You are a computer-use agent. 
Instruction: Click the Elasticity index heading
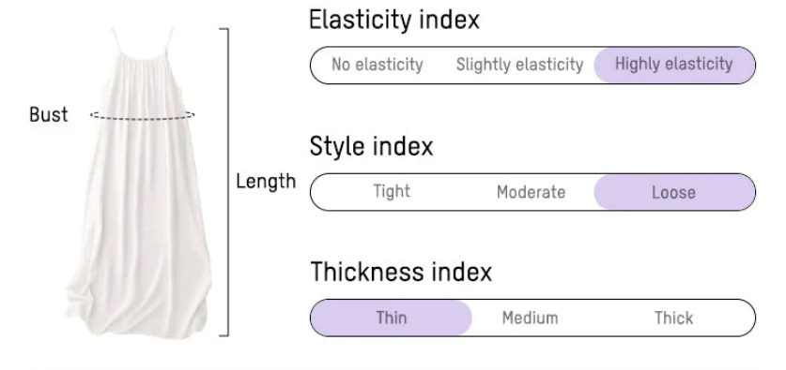(x=394, y=20)
